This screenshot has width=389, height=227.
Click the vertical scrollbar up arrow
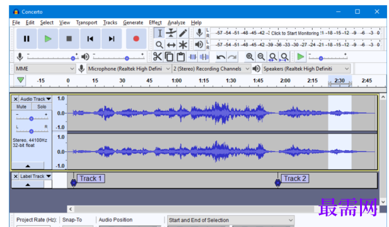tap(383, 97)
